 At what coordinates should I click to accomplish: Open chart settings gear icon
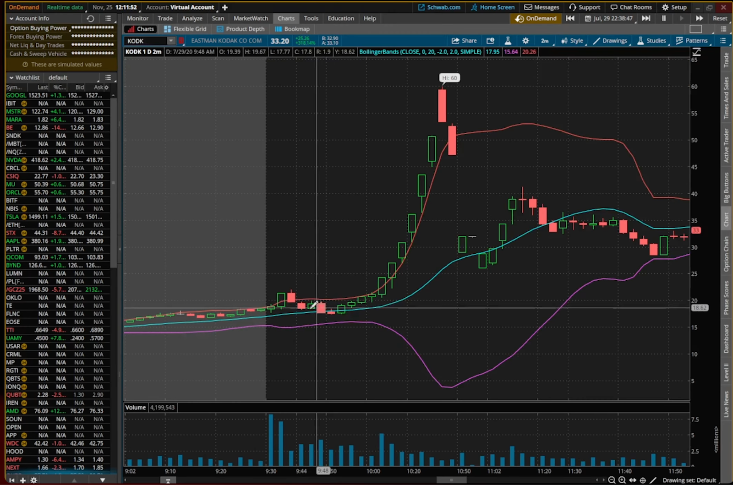pyautogui.click(x=525, y=41)
